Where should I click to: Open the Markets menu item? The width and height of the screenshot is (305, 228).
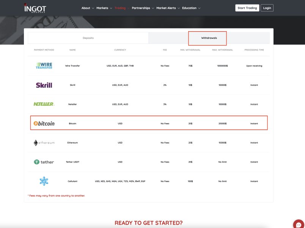102,8
